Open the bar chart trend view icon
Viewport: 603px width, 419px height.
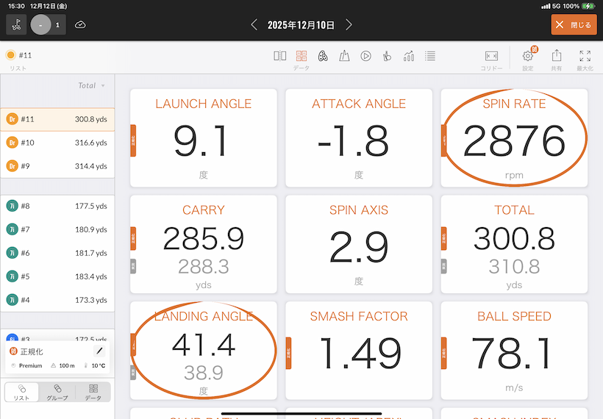409,56
